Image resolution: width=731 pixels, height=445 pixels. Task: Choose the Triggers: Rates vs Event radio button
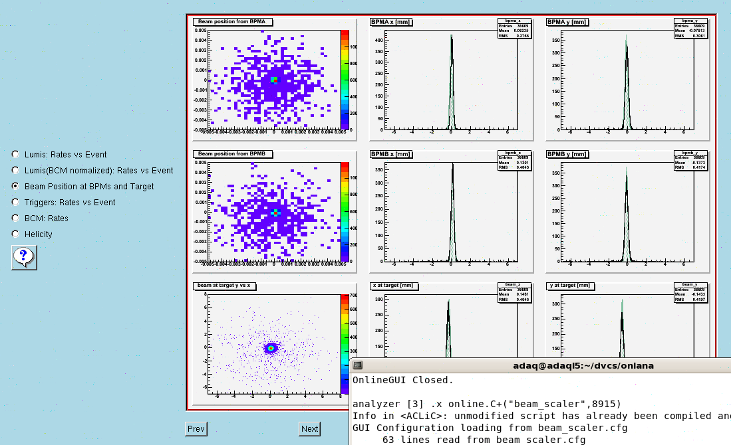coord(15,202)
